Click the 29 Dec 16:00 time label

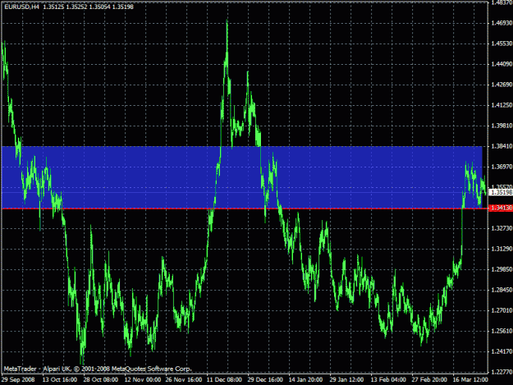point(265,380)
